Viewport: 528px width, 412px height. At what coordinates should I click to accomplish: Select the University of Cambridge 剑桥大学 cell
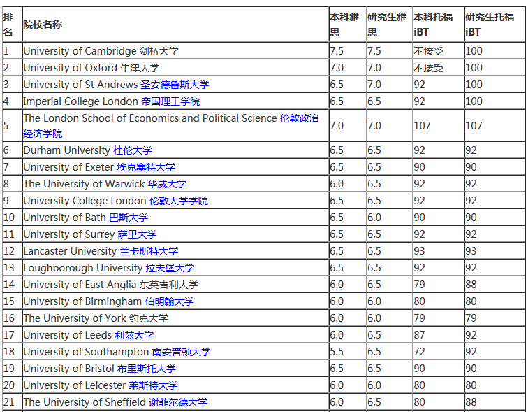[175, 51]
